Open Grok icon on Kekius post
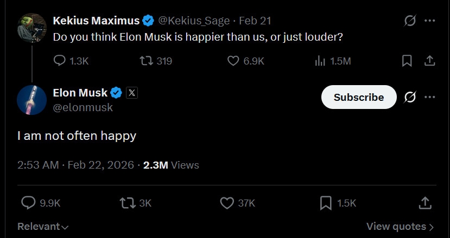 410,21
